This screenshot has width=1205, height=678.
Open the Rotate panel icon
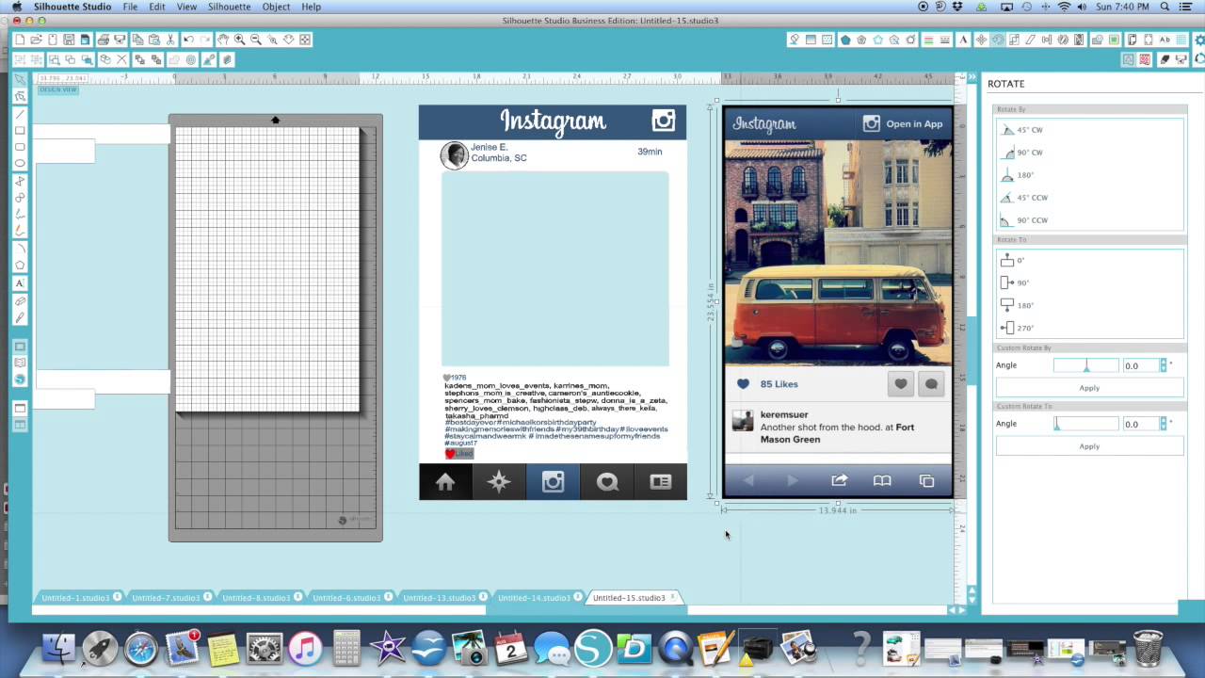(x=999, y=40)
